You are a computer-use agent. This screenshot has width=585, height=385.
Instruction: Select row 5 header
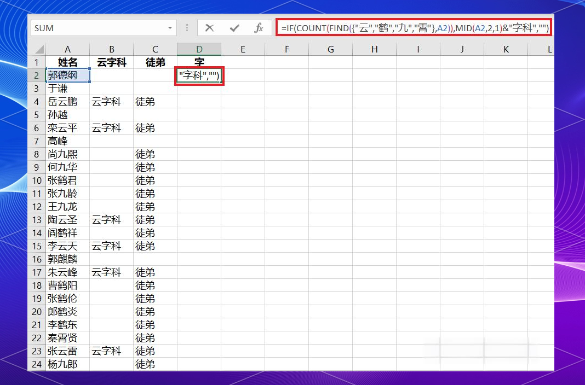(37, 115)
